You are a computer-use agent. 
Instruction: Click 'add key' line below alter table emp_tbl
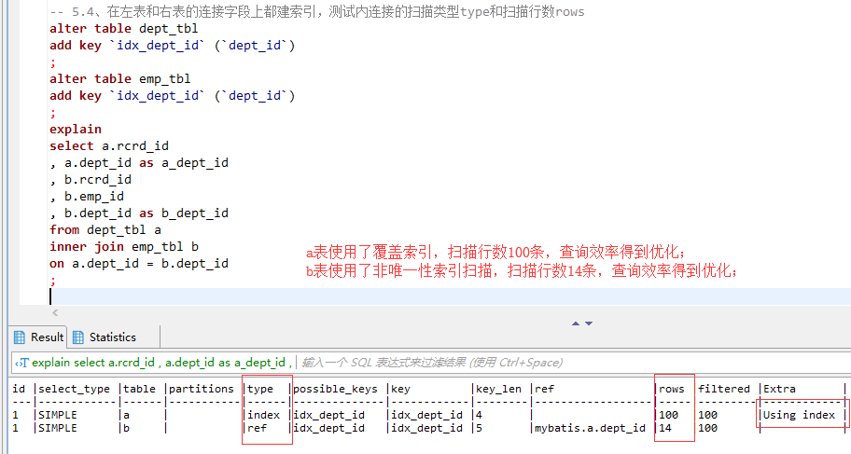172,95
